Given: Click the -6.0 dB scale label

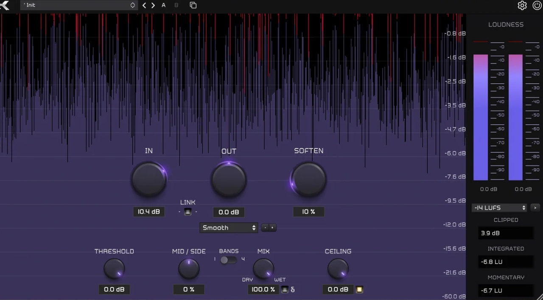Looking at the screenshot, I should 456,153.
